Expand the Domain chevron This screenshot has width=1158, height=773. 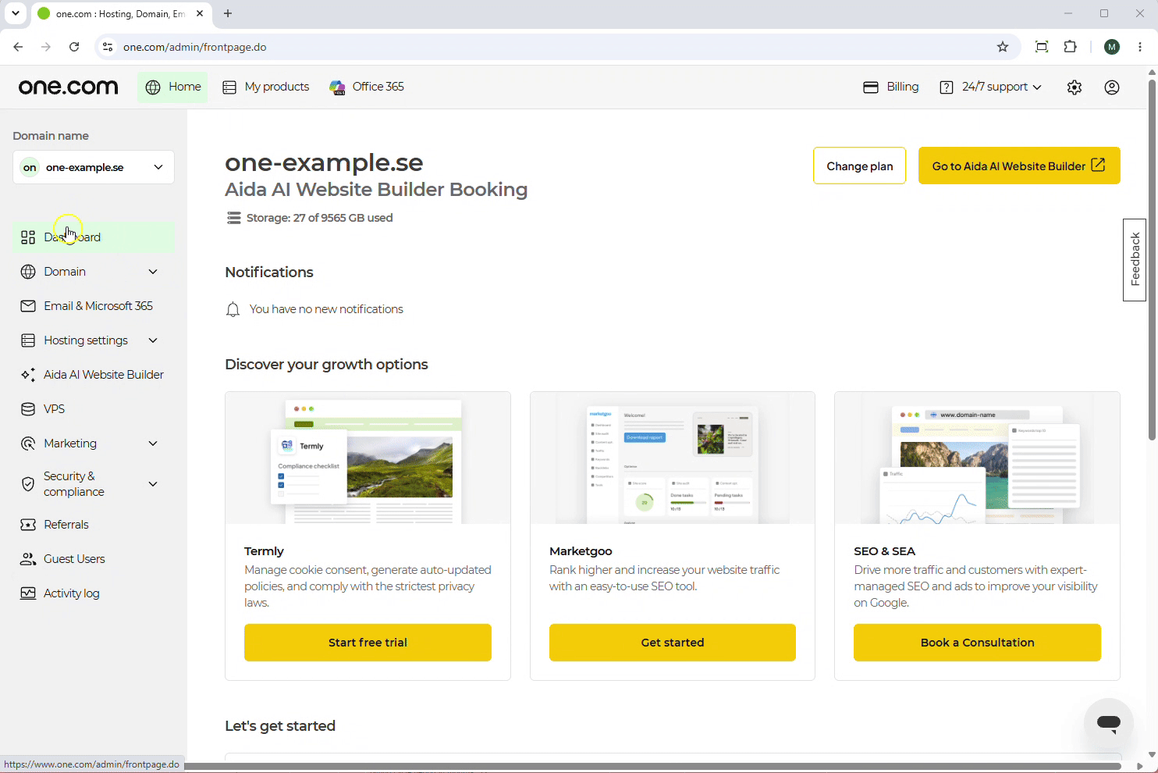153,272
